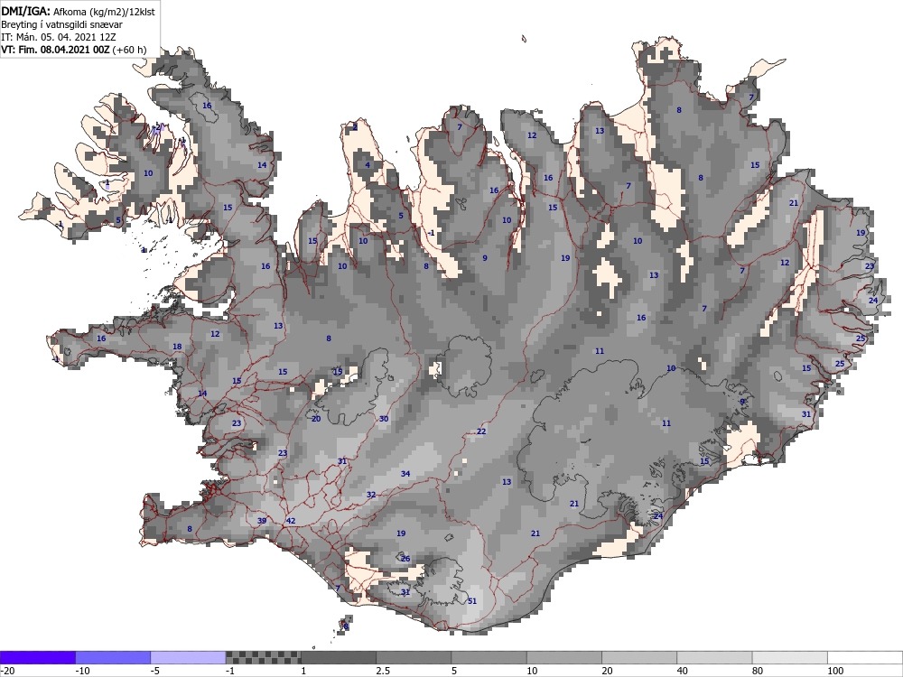
Task: Choose the gray 10 to 20 legend swatch
Action: pyautogui.click(x=564, y=657)
